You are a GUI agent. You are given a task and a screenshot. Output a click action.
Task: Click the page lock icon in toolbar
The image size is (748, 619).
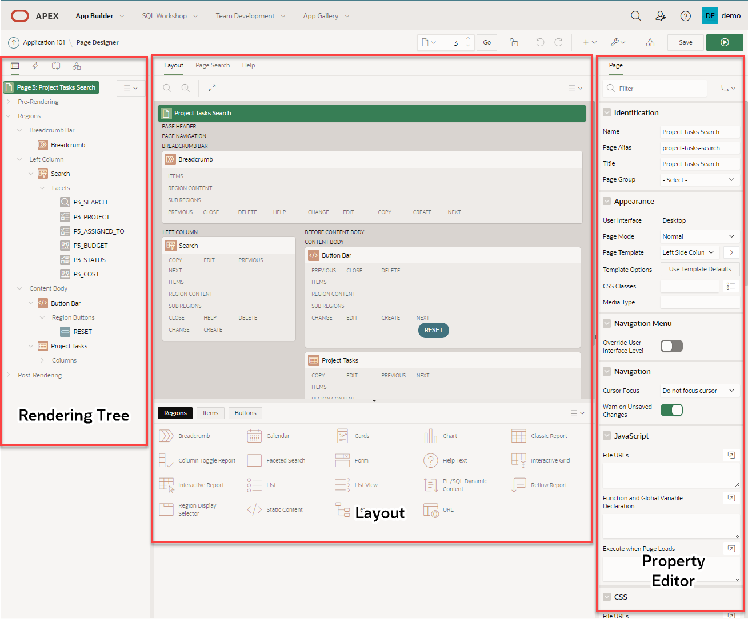pos(514,42)
